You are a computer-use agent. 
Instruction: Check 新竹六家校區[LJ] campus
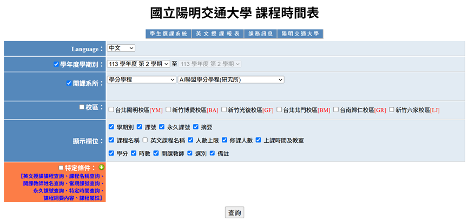tap(392, 110)
